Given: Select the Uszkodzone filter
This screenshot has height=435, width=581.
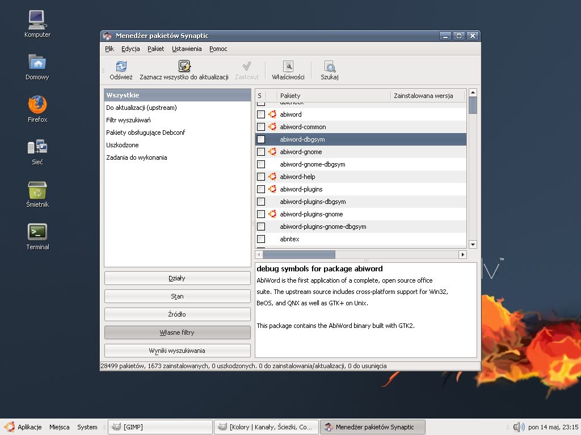Looking at the screenshot, I should click(178, 145).
